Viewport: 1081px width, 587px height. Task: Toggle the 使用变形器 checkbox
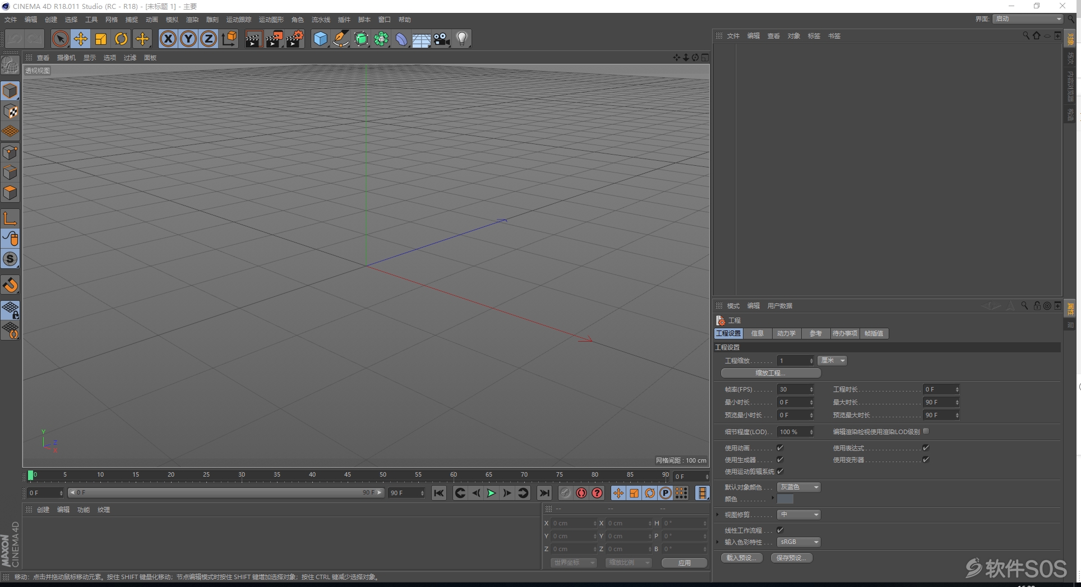pyautogui.click(x=926, y=459)
